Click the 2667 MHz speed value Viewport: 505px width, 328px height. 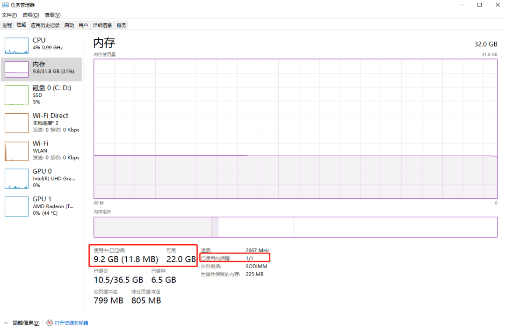point(257,250)
